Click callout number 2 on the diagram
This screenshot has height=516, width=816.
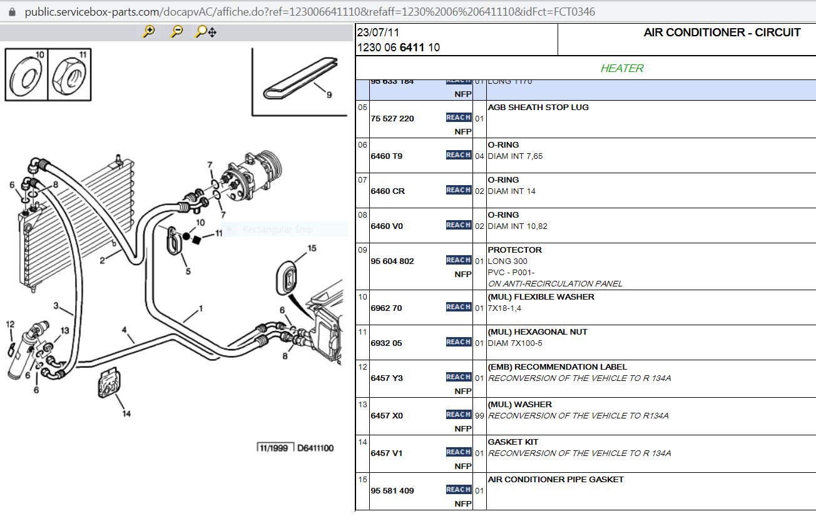click(x=102, y=260)
